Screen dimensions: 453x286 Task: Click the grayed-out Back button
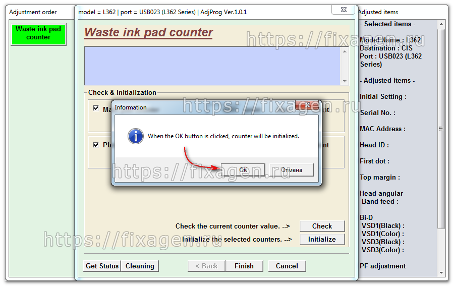click(206, 266)
